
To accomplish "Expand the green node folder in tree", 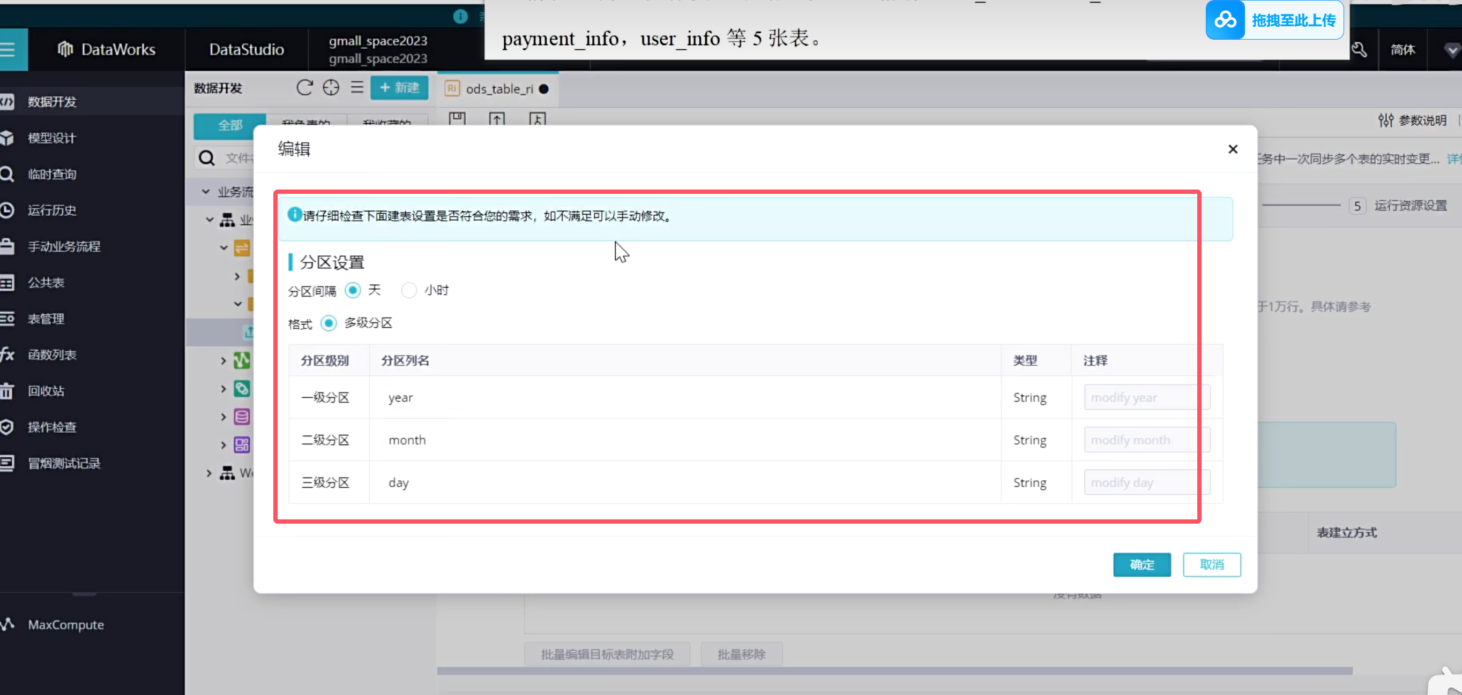I will (223, 360).
